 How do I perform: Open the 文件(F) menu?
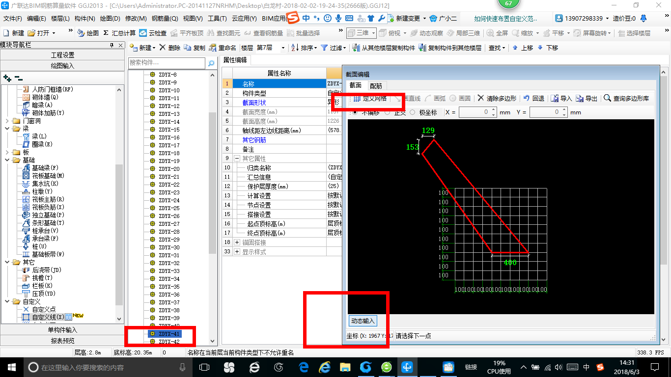tap(13, 19)
